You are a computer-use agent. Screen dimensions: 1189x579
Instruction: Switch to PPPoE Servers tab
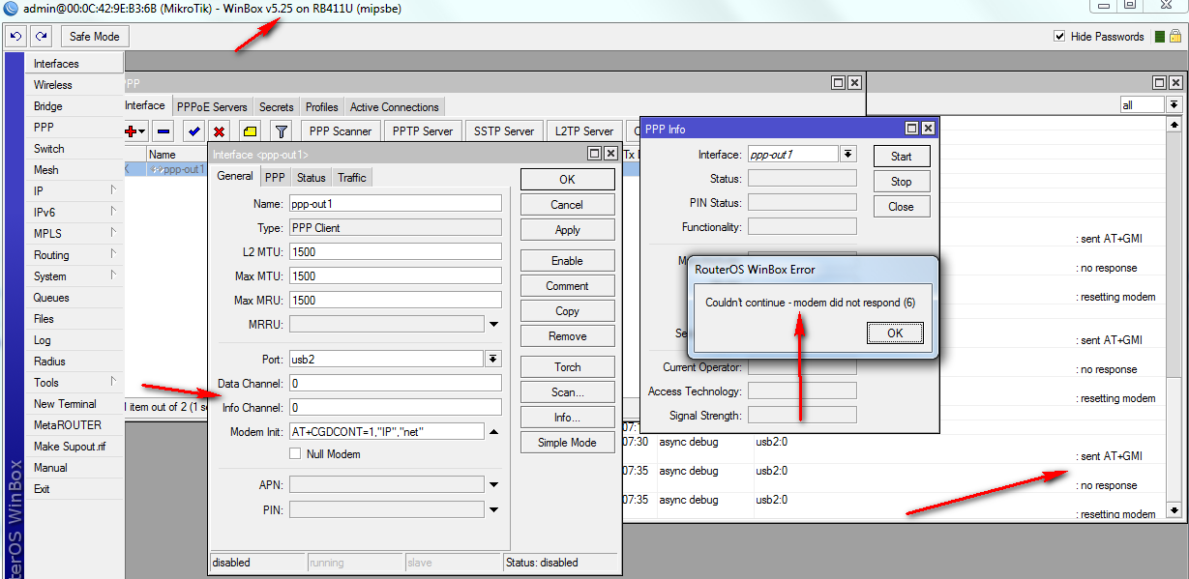pos(212,107)
